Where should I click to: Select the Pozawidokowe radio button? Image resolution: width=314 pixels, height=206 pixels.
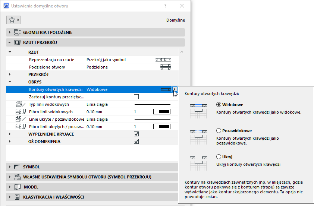[219, 131]
